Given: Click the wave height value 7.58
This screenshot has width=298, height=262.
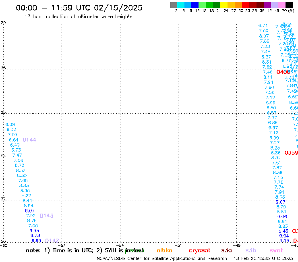Looking at the screenshot, I should 19,160.
